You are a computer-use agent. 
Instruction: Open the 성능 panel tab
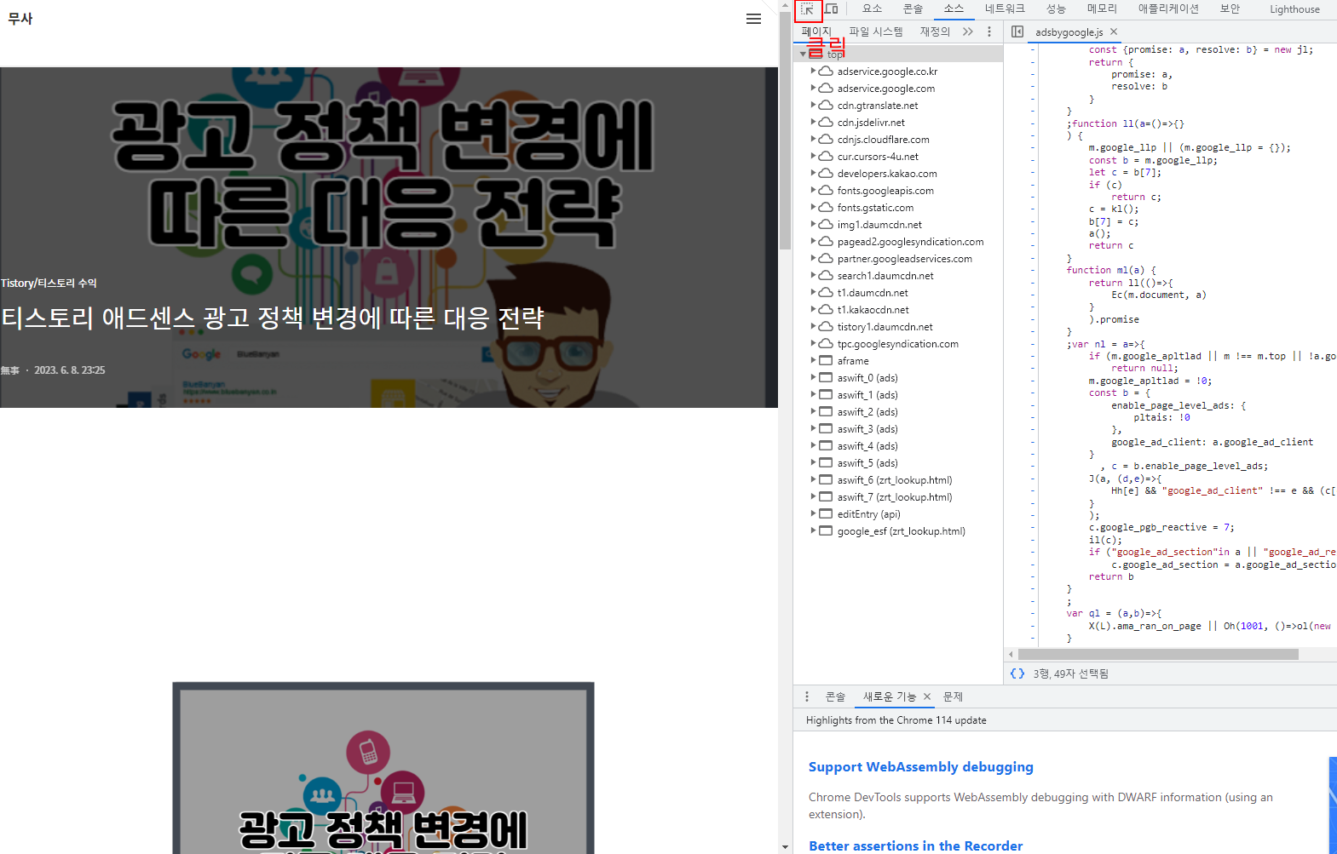click(1056, 9)
